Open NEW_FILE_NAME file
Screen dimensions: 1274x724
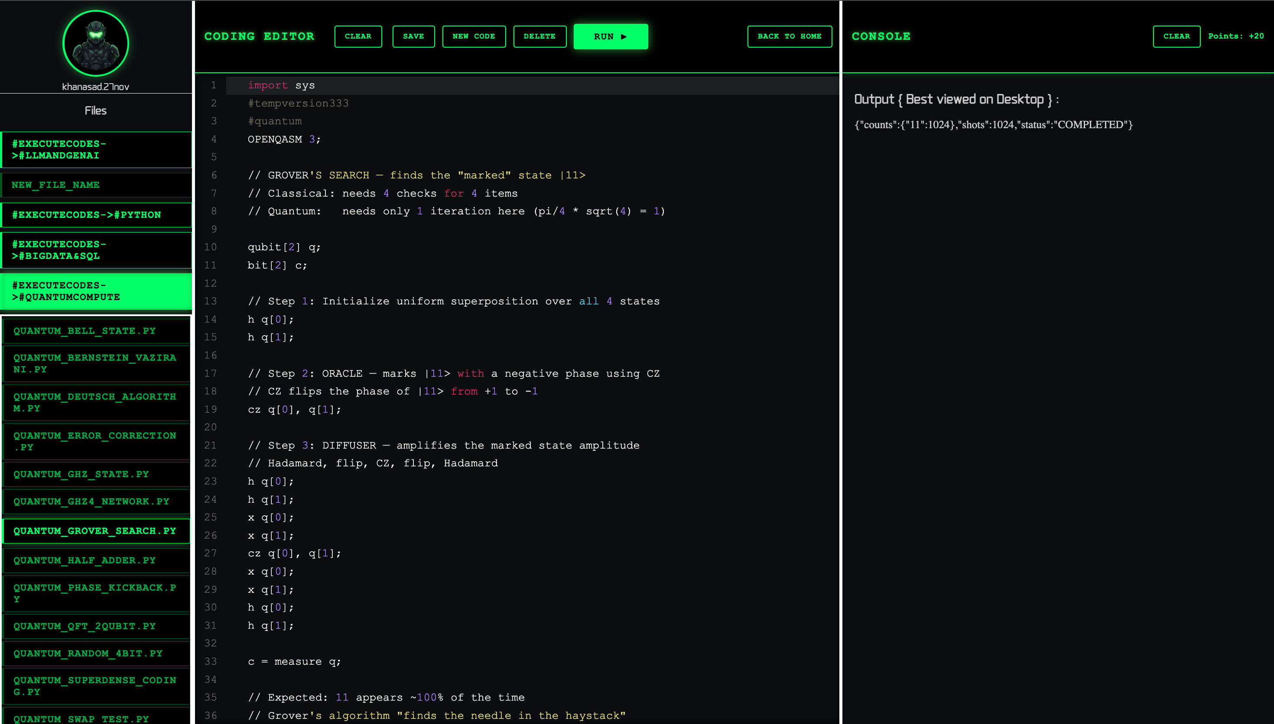[x=96, y=185]
